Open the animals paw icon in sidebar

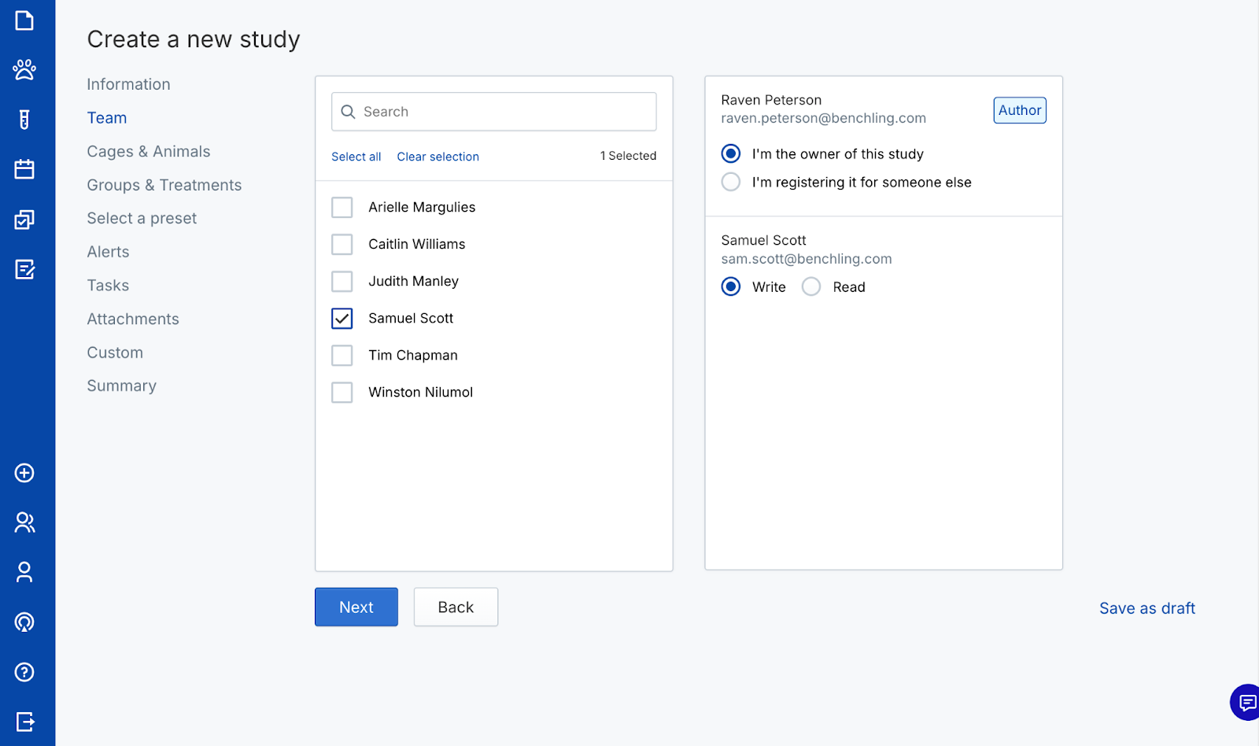pyautogui.click(x=24, y=70)
